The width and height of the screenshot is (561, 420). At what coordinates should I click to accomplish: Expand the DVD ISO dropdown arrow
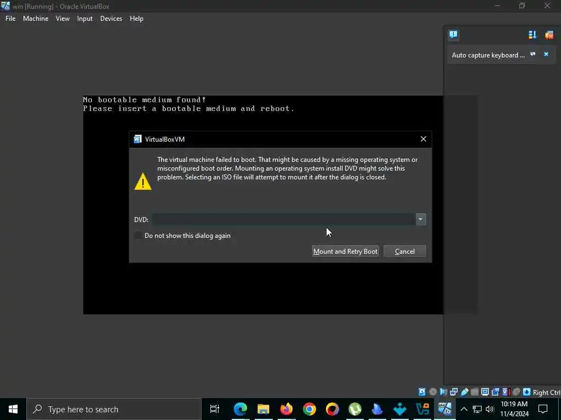tap(421, 219)
